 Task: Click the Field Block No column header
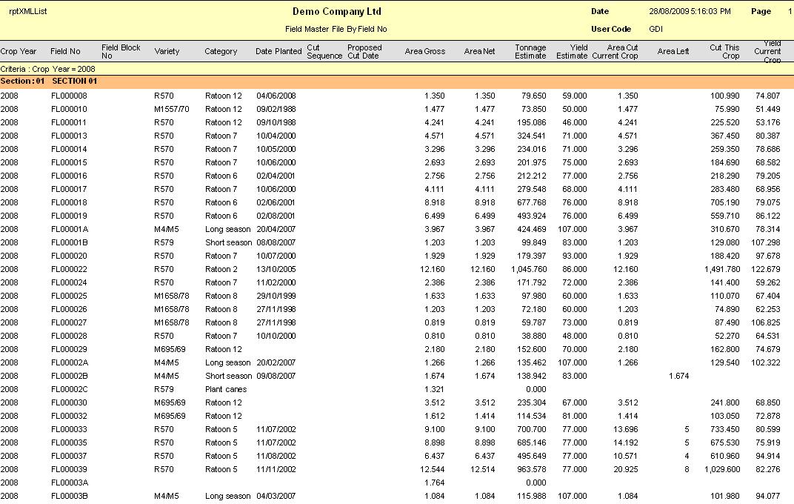(x=121, y=51)
